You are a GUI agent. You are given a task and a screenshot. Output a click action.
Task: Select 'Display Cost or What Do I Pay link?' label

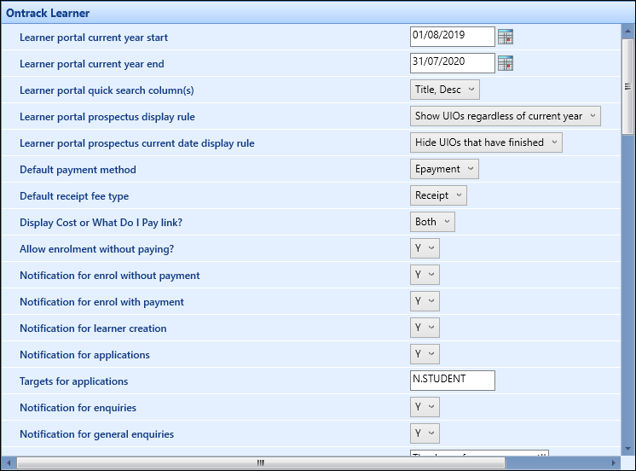101,223
